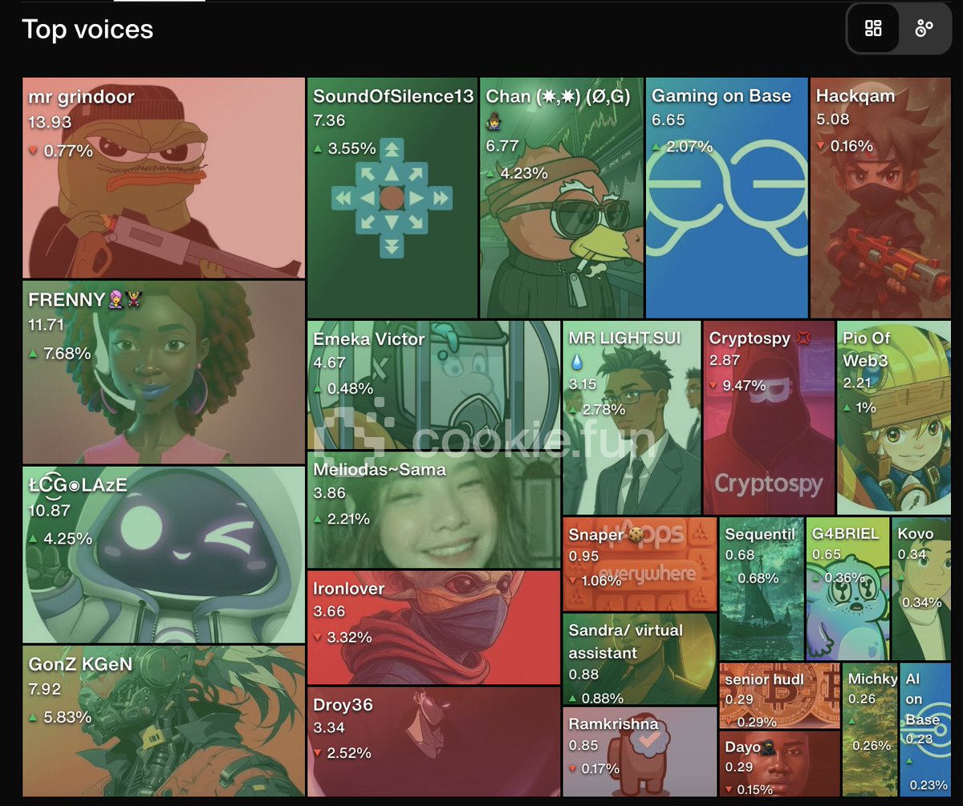Select the Michky tile
This screenshot has width=963, height=806.
(x=870, y=729)
